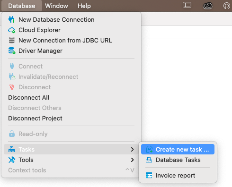The width and height of the screenshot is (232, 187).
Task: Click the Tools wrench icon
Action: pos(12,160)
